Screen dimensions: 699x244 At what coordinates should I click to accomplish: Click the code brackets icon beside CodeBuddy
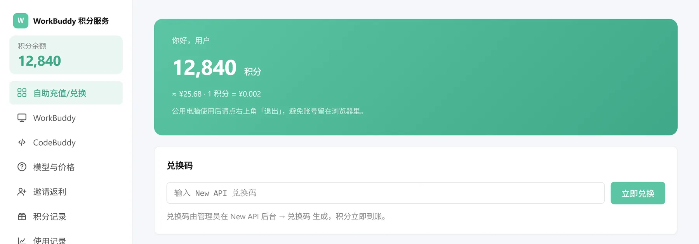click(x=22, y=142)
